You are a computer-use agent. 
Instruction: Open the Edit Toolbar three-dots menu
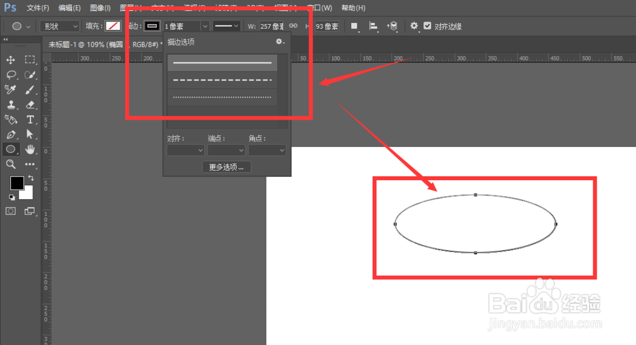[30, 164]
